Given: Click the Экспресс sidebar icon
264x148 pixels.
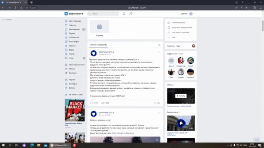Looking at the screenshot, I should pos(66,73).
